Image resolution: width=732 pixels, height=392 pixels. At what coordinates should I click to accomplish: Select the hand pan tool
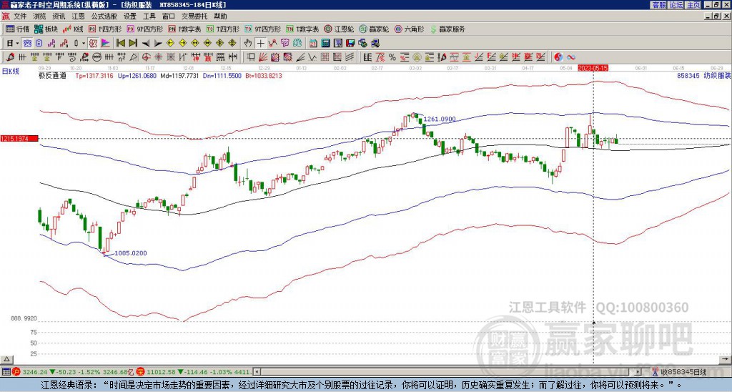point(248,44)
